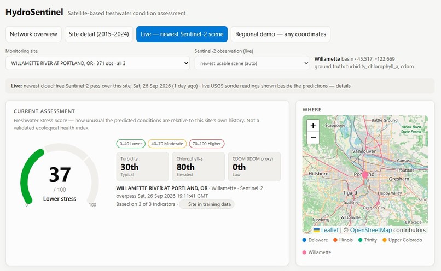Click the 0–40 Lower legend pill
This screenshot has width=441, height=271.
[131, 144]
